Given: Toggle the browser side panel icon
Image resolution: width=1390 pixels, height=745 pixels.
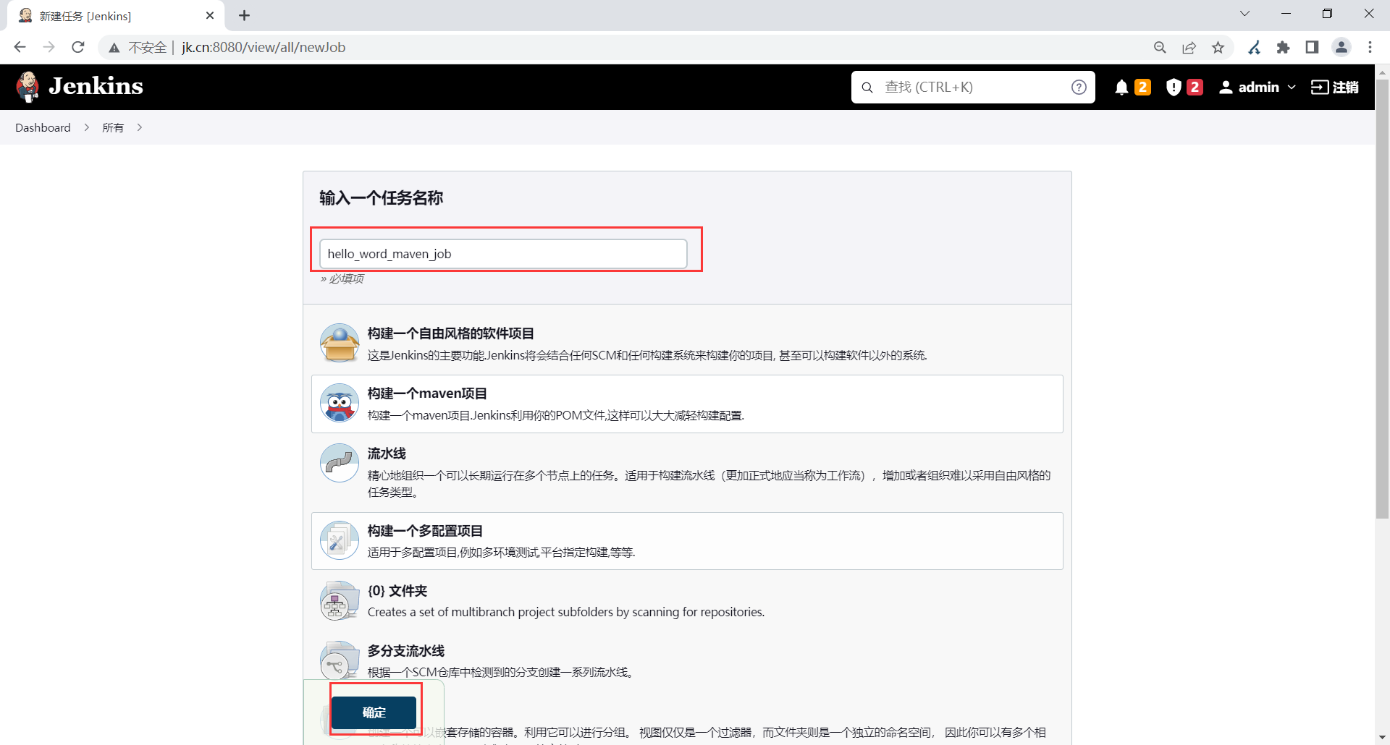Looking at the screenshot, I should click(x=1312, y=47).
